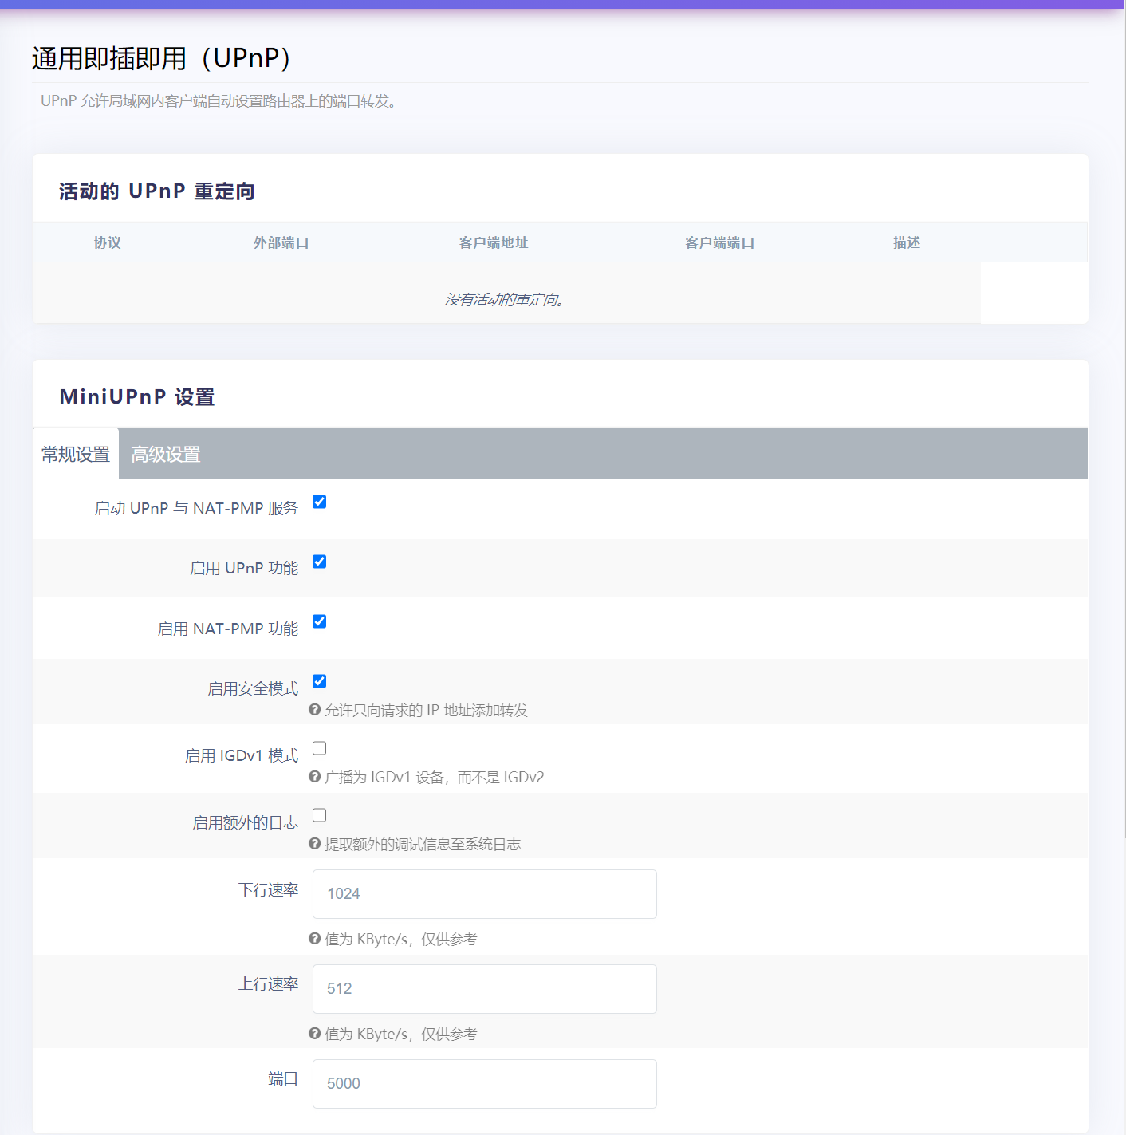The height and width of the screenshot is (1135, 1126).
Task: Click the 上行速率 value field showing 512
Action: click(x=484, y=989)
